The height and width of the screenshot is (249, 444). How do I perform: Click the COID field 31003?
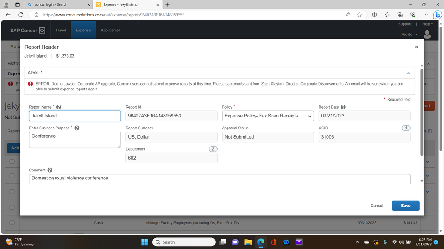tap(364, 137)
